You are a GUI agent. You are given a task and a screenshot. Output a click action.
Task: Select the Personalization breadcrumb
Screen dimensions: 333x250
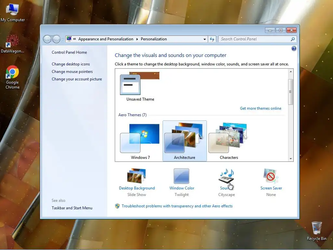(154, 39)
